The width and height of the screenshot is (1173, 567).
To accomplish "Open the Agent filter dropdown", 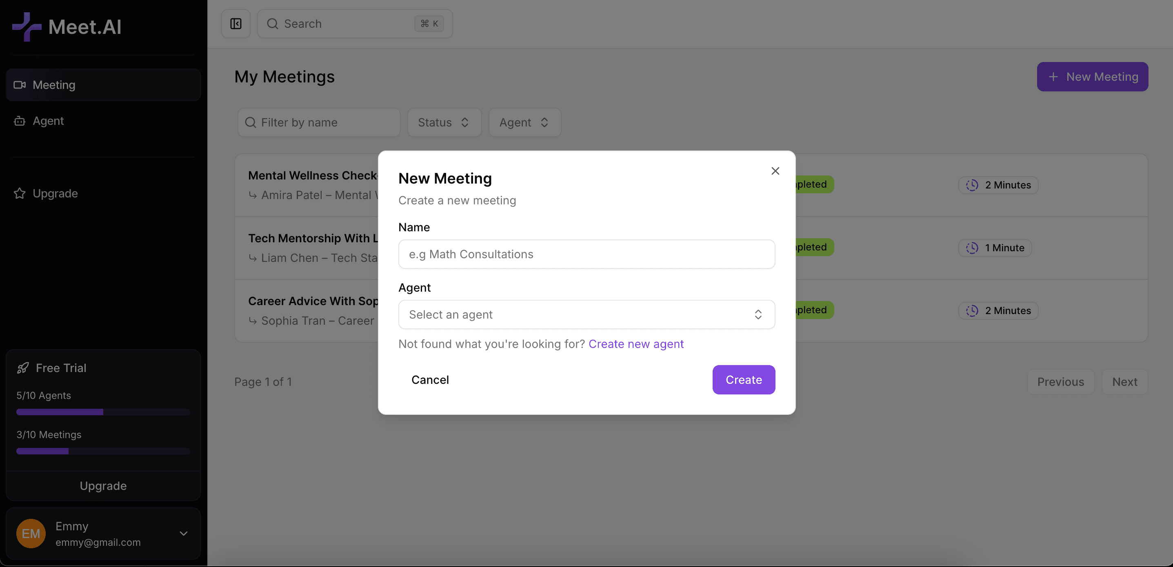I will (524, 122).
